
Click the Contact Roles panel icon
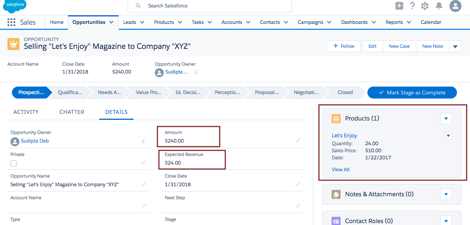click(336, 221)
